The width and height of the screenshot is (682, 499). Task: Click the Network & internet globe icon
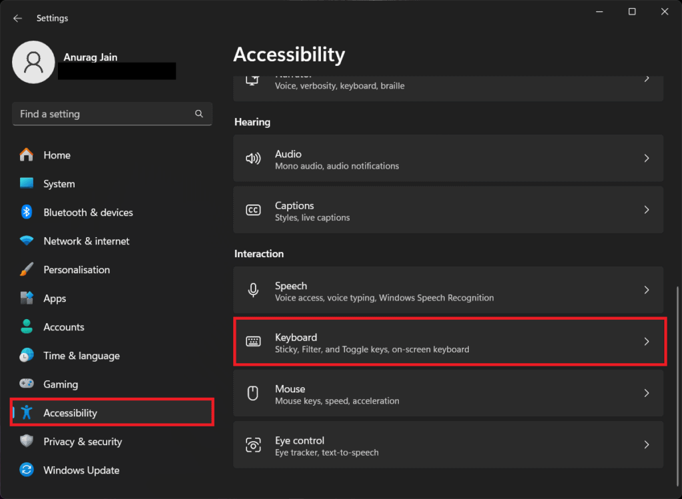pos(25,241)
